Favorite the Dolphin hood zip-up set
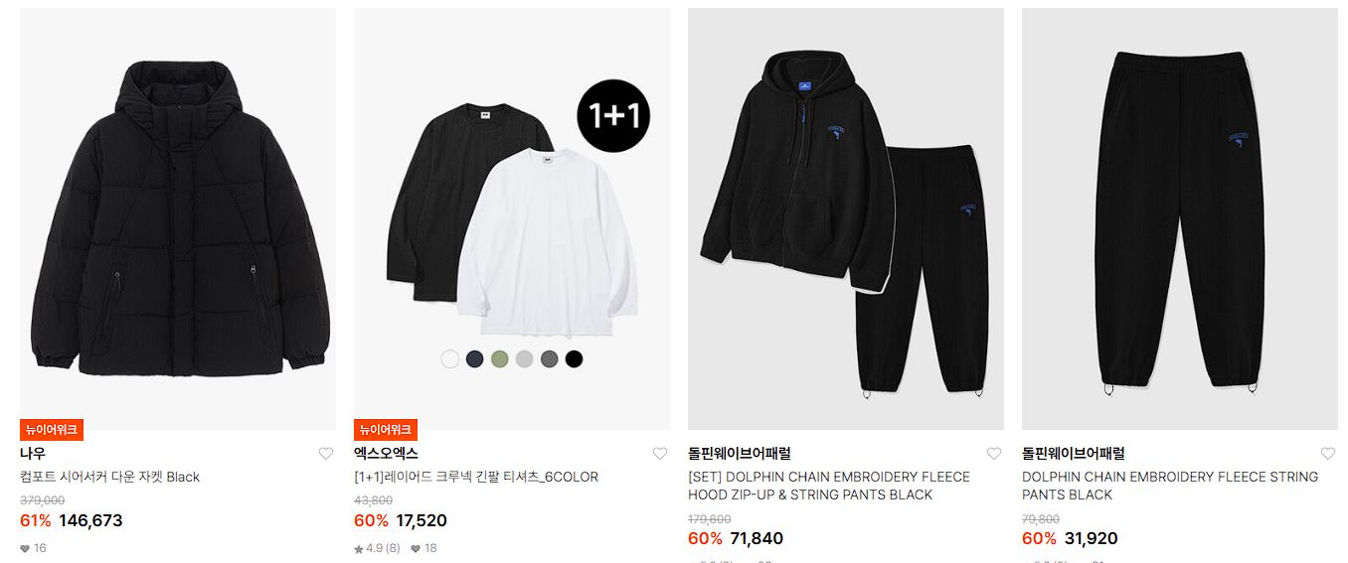 (994, 454)
